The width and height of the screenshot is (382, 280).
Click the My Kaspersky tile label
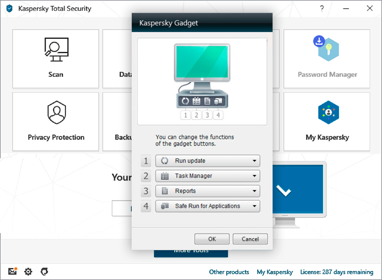pyautogui.click(x=327, y=137)
